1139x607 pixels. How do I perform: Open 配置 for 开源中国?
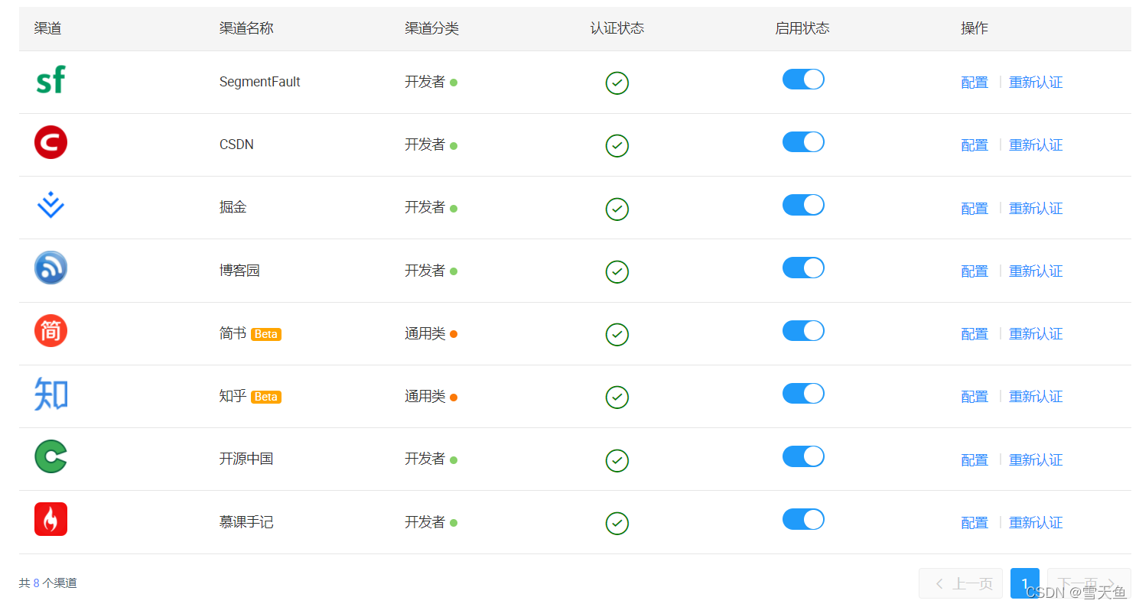coord(975,459)
